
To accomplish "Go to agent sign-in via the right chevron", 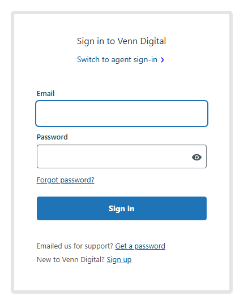I will [x=162, y=60].
